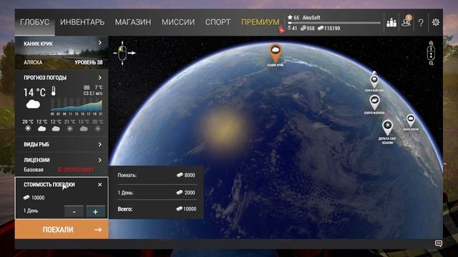458x257 pixels.
Task: Click the globe rotate mouse hint icon
Action: click(124, 53)
